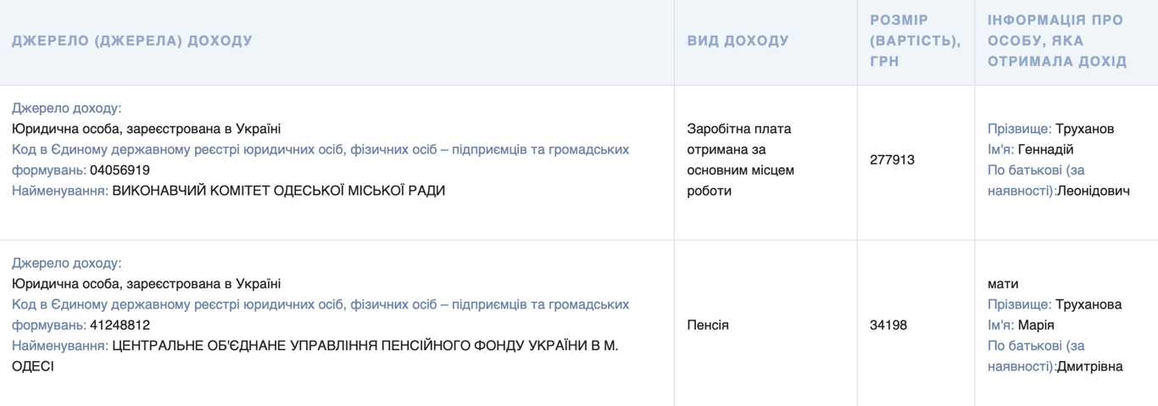Click the patronymic 'Леонідович'
This screenshot has height=406, width=1158.
coord(1094,191)
